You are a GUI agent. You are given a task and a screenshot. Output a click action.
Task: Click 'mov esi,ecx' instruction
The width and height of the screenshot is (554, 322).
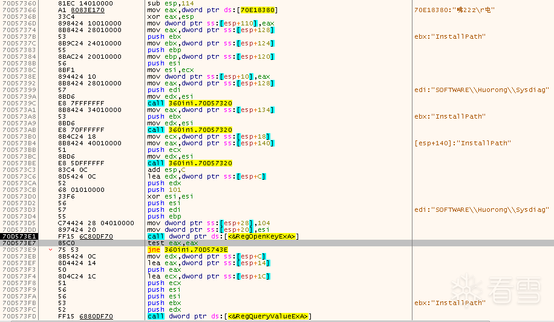click(x=171, y=70)
